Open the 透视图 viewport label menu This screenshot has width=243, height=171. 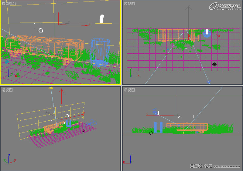coord(7,90)
